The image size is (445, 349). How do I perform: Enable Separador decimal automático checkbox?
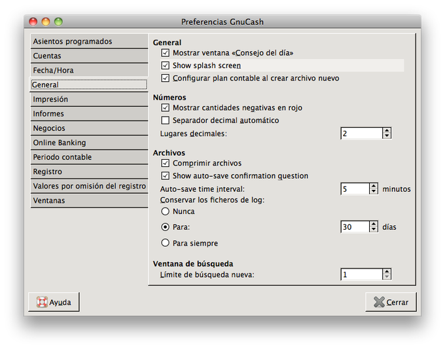click(x=165, y=120)
